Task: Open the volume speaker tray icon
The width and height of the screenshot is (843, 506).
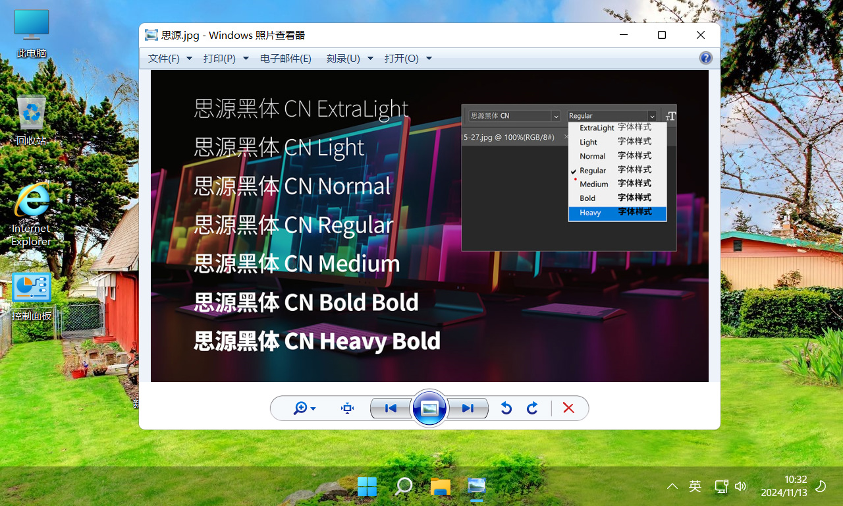Action: click(741, 486)
